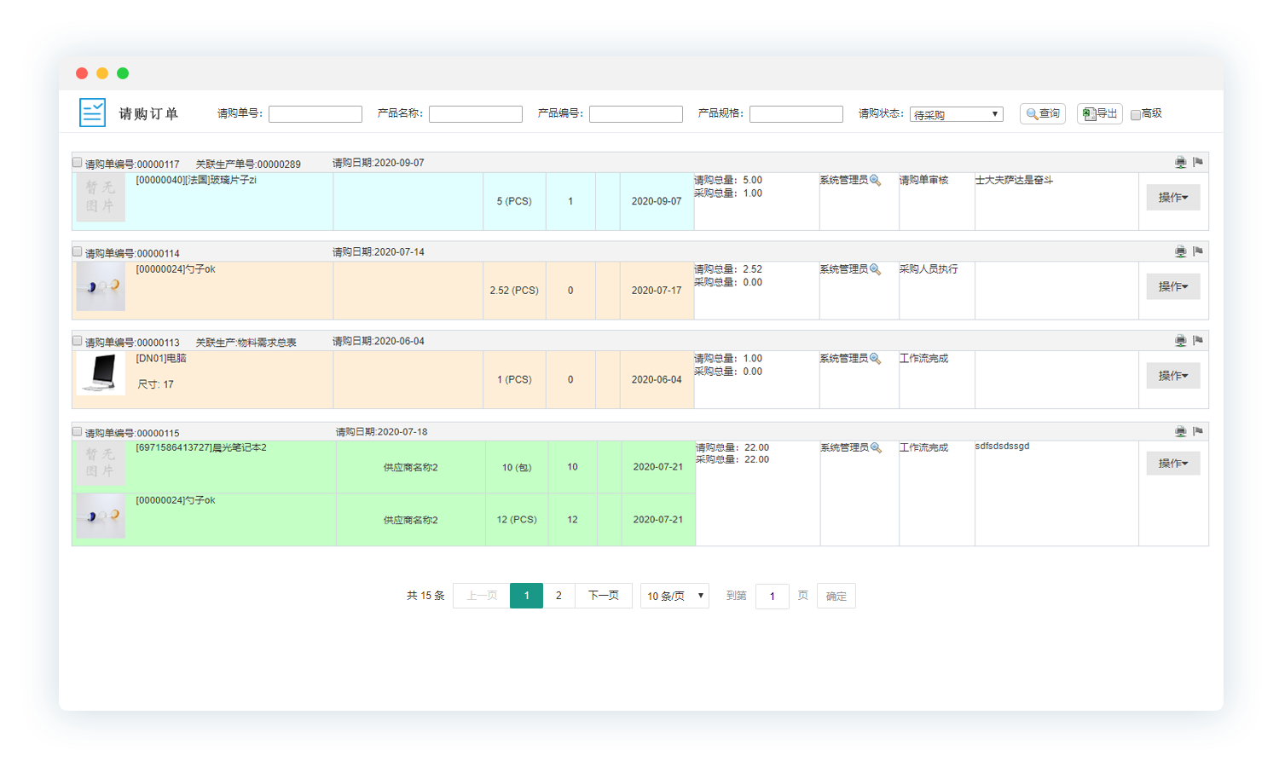Go to page 2 in pagination
This screenshot has height=767, width=1279.
point(558,596)
